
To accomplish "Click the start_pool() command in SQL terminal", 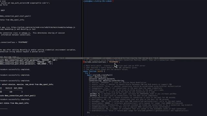I will (x=18, y=96).
